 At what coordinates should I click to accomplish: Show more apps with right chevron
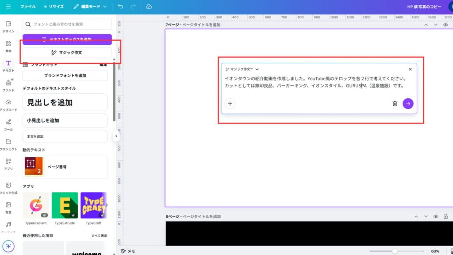pyautogui.click(x=106, y=205)
